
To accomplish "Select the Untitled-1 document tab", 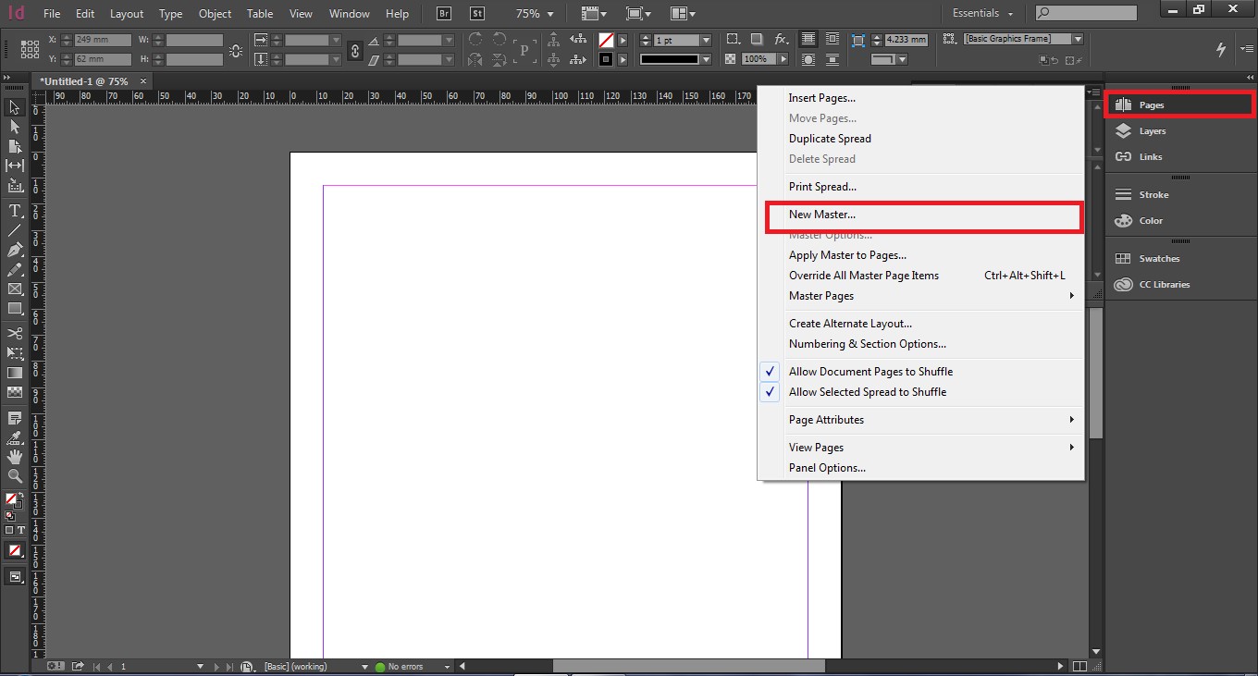I will click(x=91, y=81).
